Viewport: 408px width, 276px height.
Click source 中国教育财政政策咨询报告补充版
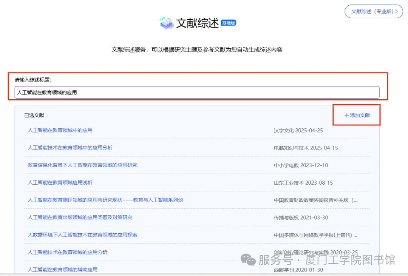coord(315,200)
